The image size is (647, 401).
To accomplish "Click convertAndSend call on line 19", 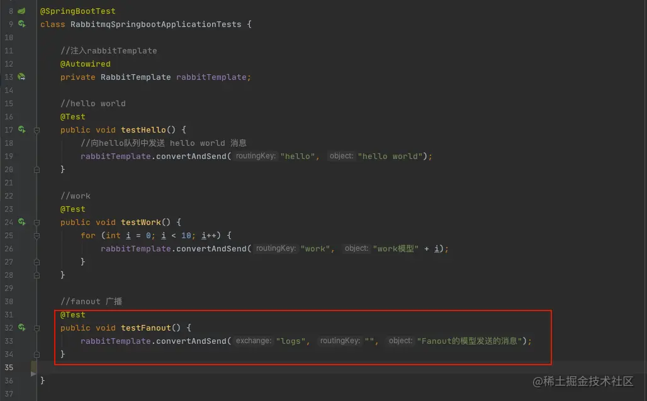I will [191, 157].
